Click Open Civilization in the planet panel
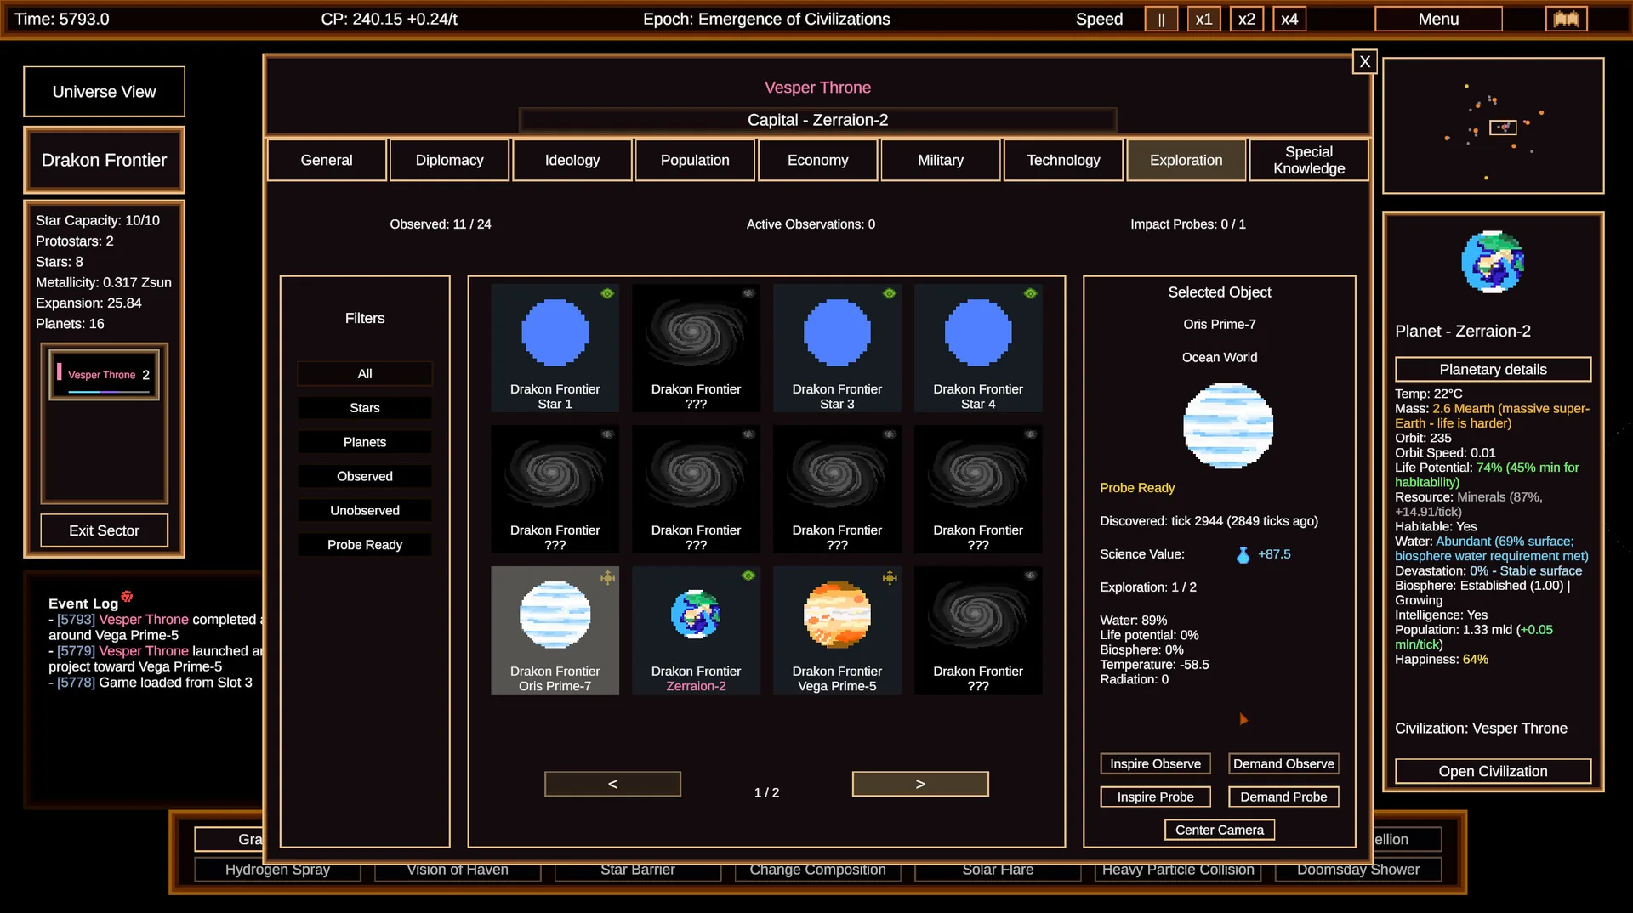The height and width of the screenshot is (913, 1633). point(1493,771)
